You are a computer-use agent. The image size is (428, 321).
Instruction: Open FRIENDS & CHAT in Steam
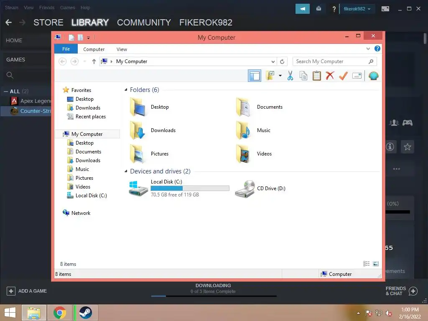coord(401,291)
